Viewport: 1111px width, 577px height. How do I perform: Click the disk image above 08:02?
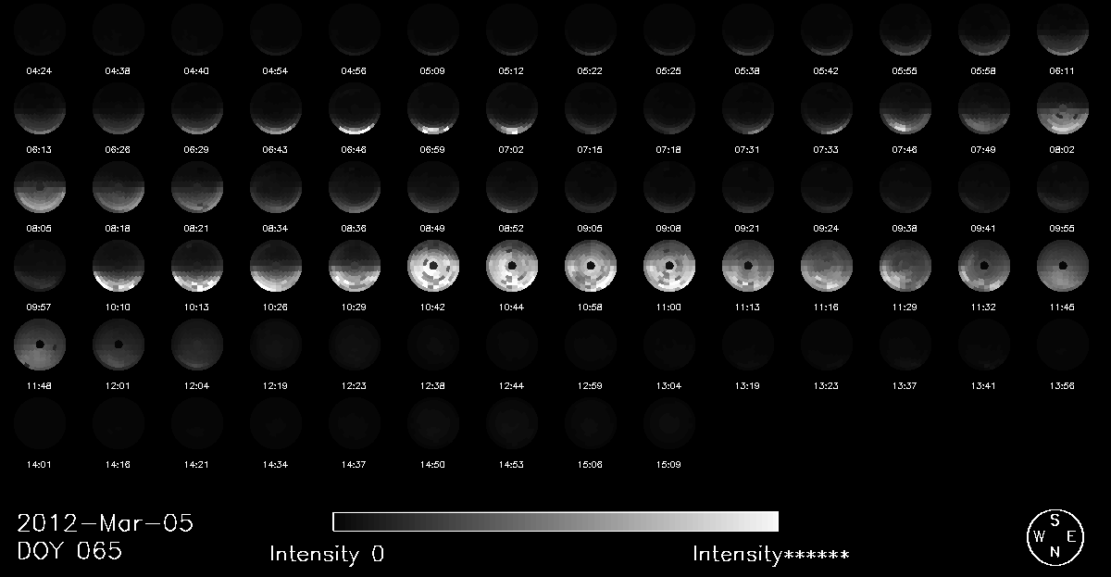[x=1063, y=109]
